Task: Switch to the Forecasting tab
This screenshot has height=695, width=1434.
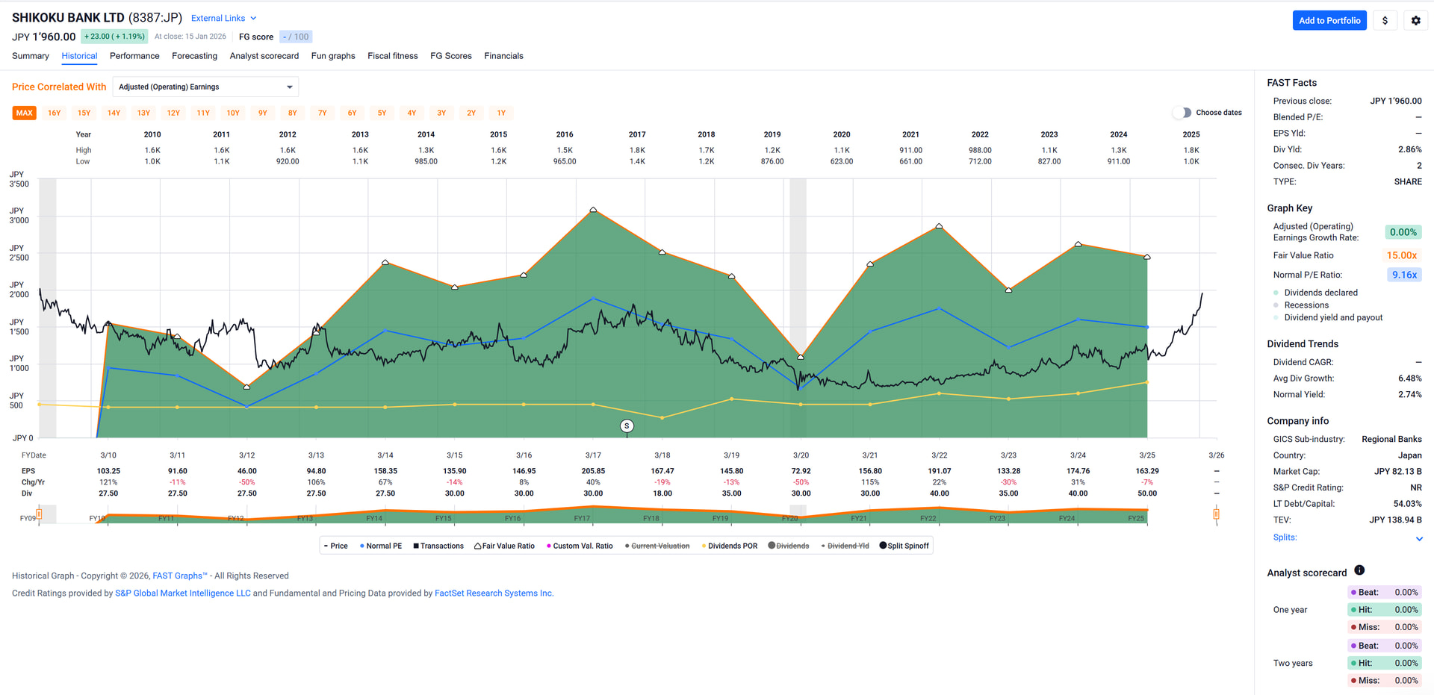Action: pyautogui.click(x=194, y=56)
